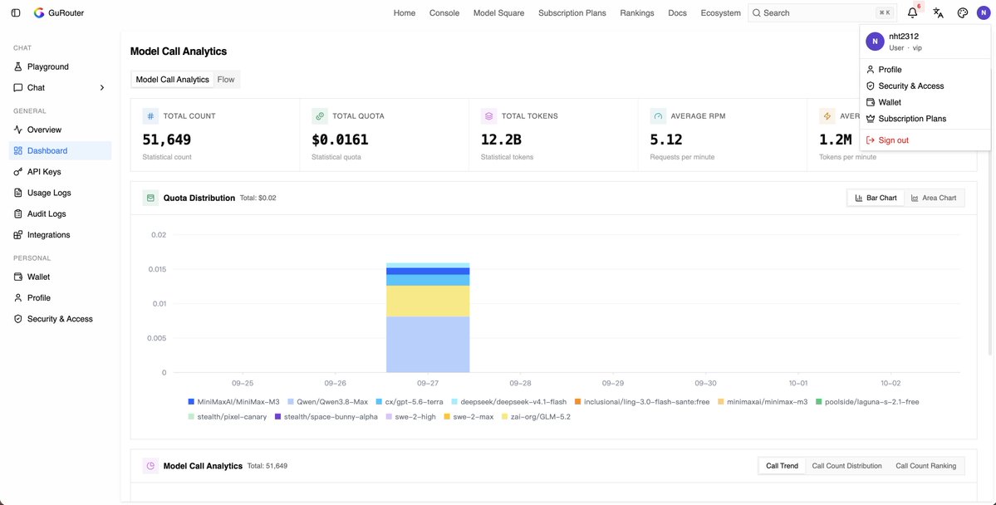
Task: Open notifications bell
Action: click(913, 12)
